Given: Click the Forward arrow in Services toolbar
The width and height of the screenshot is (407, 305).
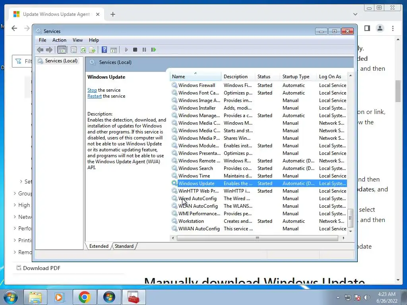Looking at the screenshot, I should pyautogui.click(x=49, y=50).
